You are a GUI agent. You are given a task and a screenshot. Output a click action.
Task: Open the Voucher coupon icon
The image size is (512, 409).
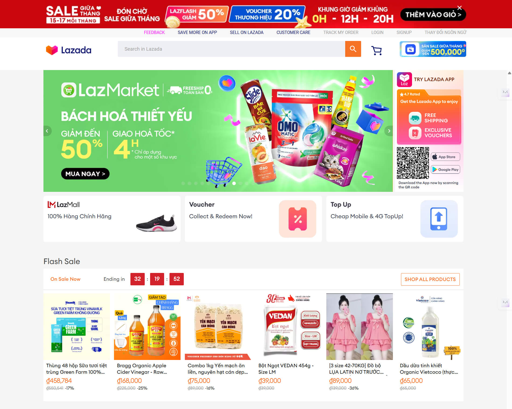pos(297,219)
